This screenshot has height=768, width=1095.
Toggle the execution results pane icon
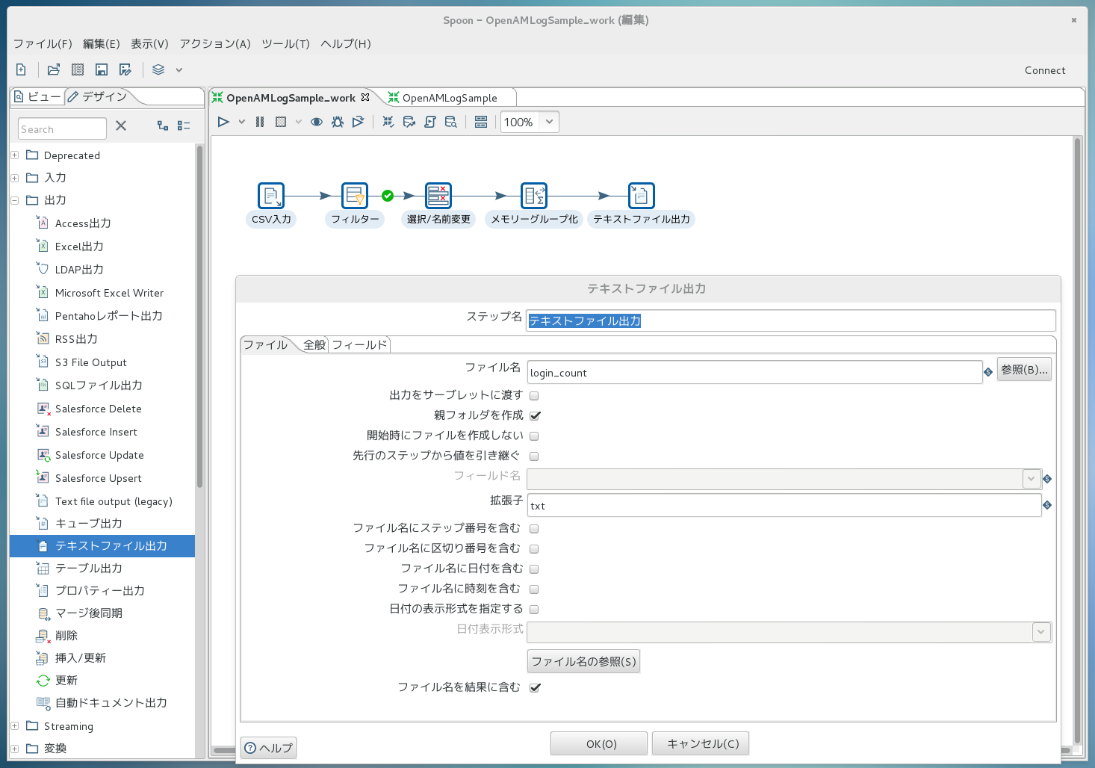[481, 122]
